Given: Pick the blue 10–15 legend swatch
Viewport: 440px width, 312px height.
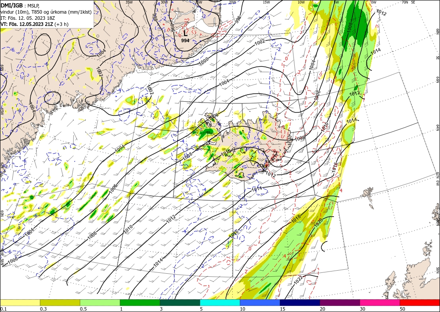Looking at the screenshot, I should pos(260,303).
